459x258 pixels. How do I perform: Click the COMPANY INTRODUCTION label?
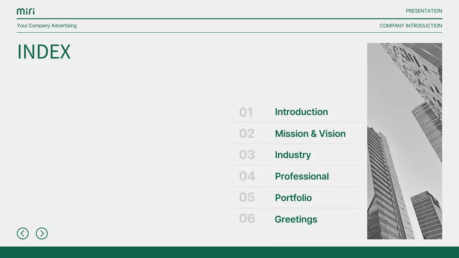(411, 26)
